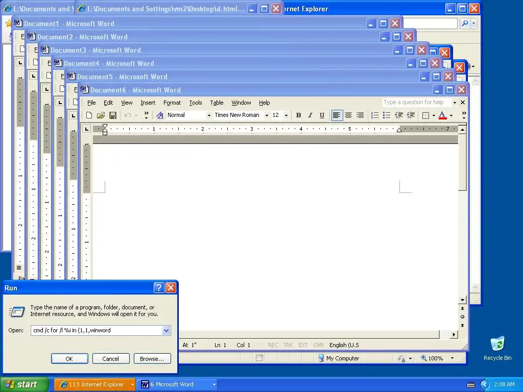Open the Ask a Question dropdown arrow
Screen dimensions: 523x392
(x=454, y=103)
